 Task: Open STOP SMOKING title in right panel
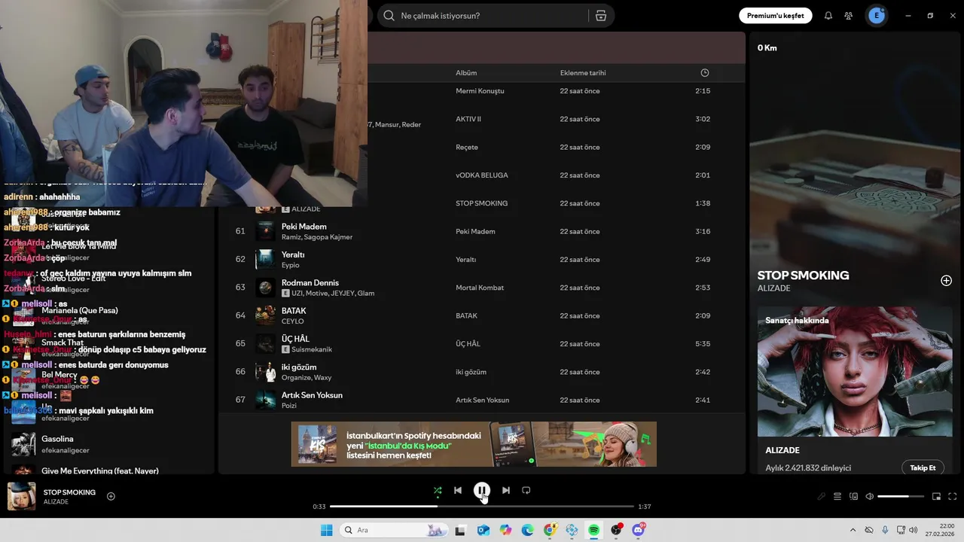[x=803, y=276]
